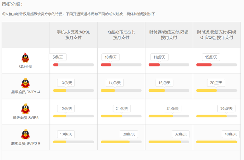Image resolution: width=244 pixels, height=160 pixels.
Task: Click the yellow bar under 24点/天
Action: 169,116
